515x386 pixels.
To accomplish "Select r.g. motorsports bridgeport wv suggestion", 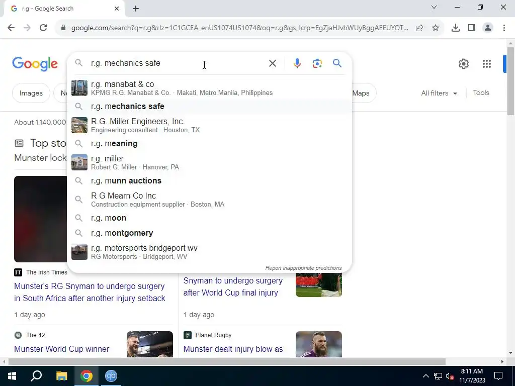I will pos(209,252).
